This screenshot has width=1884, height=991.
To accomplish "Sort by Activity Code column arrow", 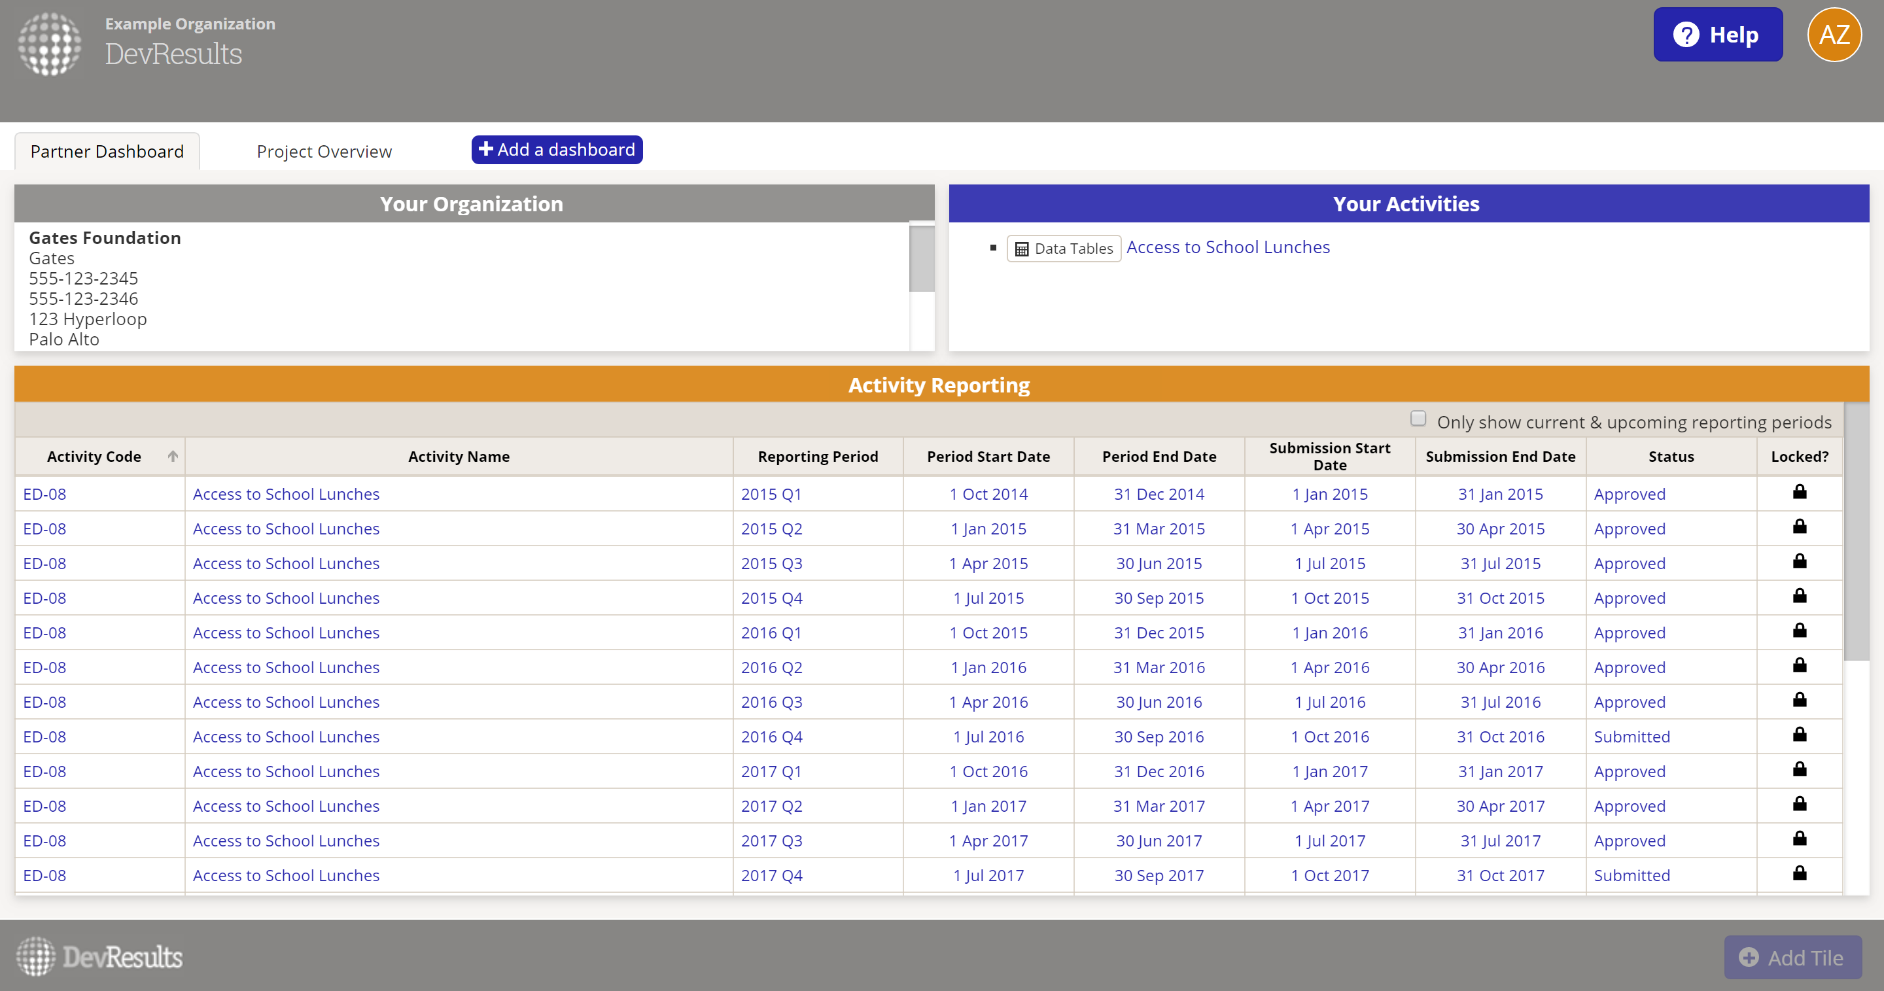I will (173, 457).
